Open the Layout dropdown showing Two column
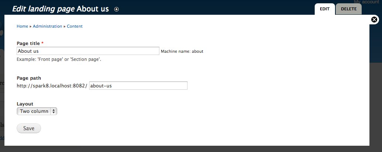382x152 pixels. 37,111
